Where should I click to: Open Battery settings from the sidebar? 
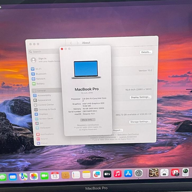(40, 84)
